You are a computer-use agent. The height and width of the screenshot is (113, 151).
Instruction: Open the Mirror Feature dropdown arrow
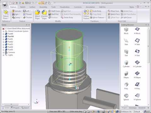[105, 18]
